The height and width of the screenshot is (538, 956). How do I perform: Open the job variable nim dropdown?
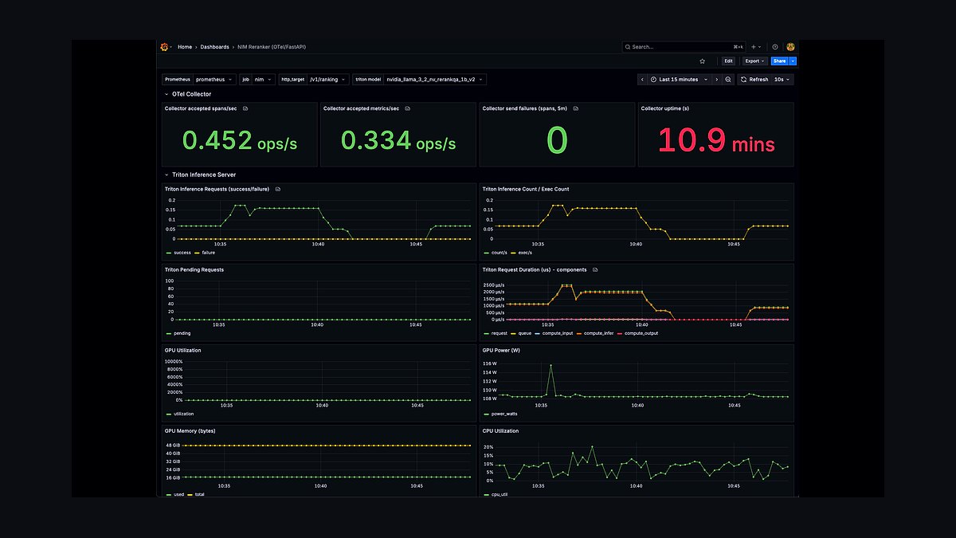pyautogui.click(x=264, y=80)
